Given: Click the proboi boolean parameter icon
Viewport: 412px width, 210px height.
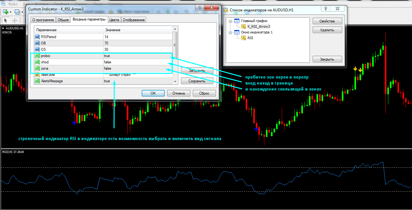Looking at the screenshot, I should [x=37, y=56].
